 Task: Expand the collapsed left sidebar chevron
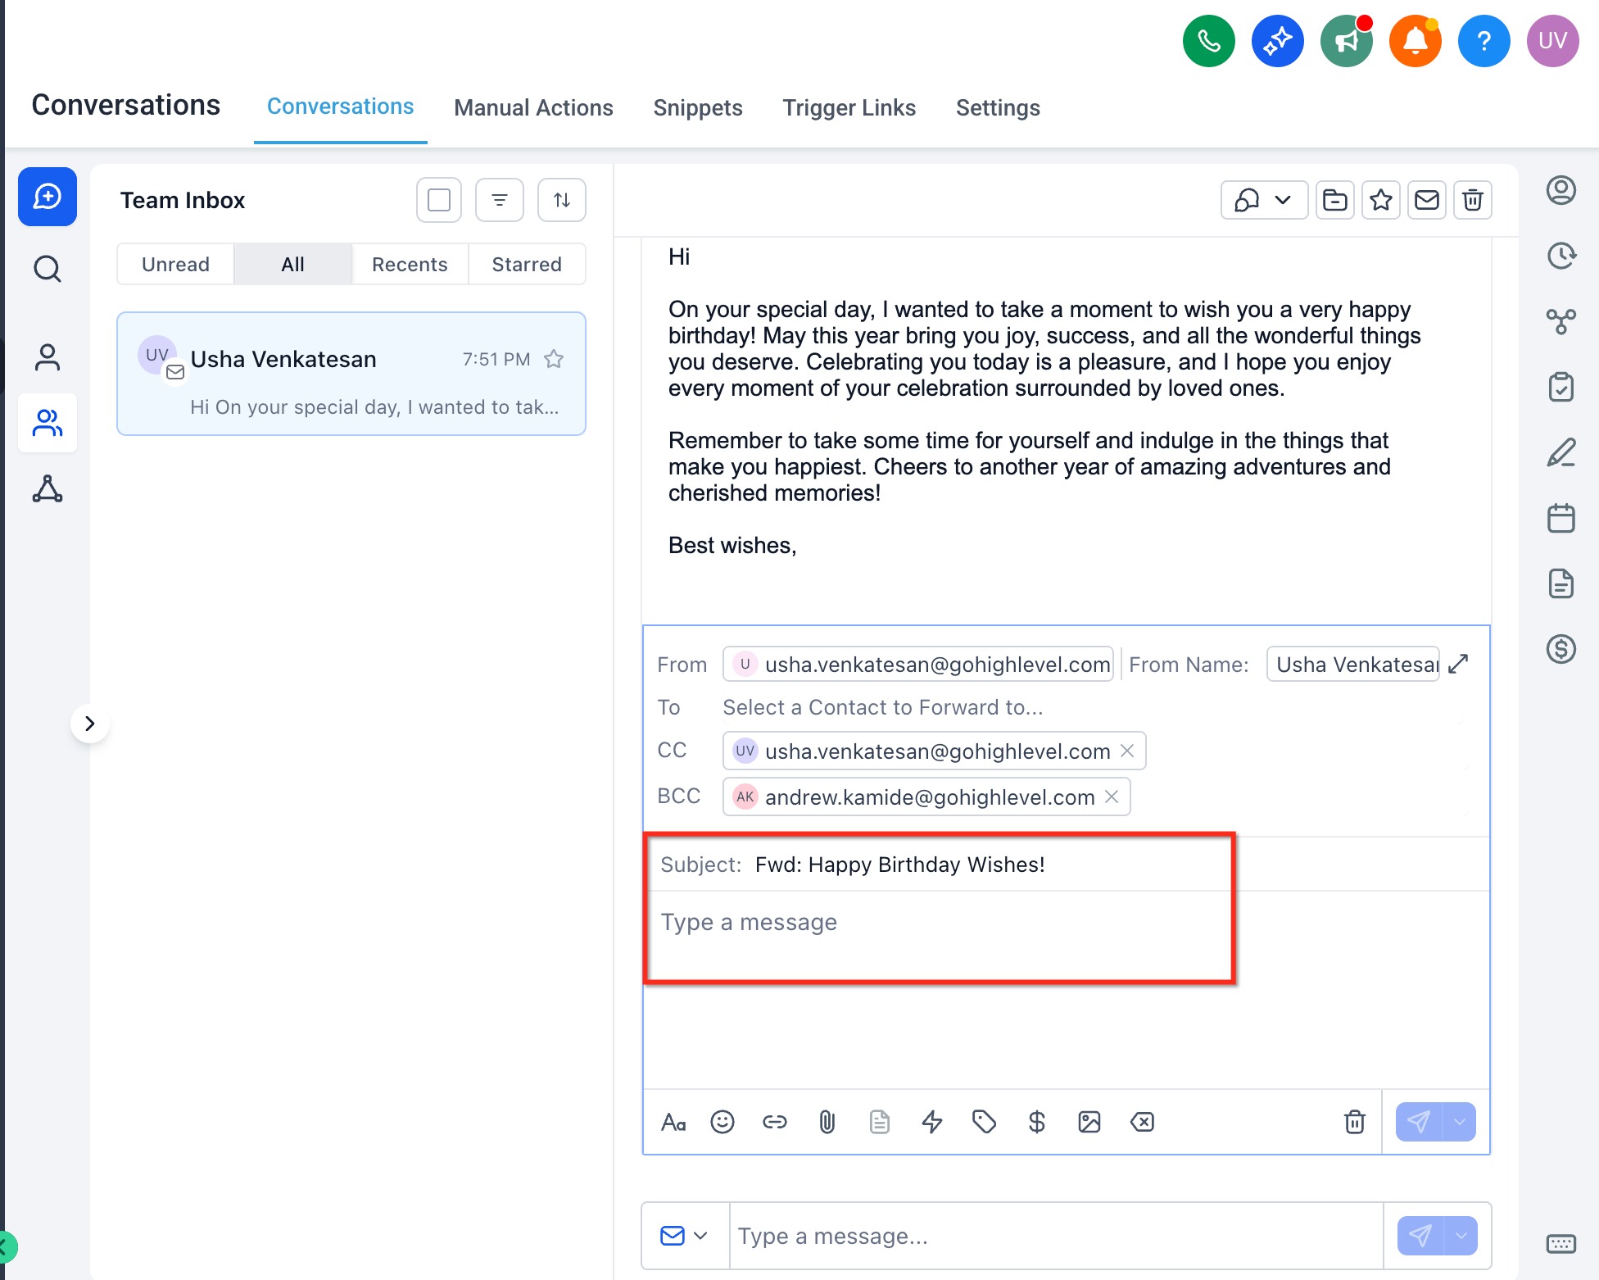click(90, 724)
